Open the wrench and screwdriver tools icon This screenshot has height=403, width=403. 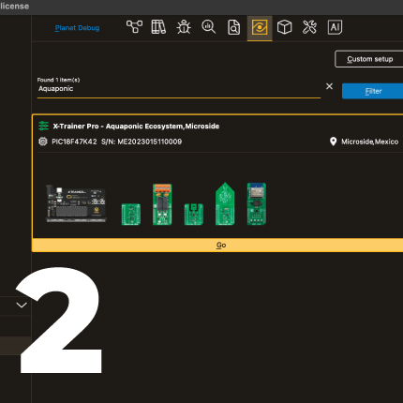coord(309,27)
